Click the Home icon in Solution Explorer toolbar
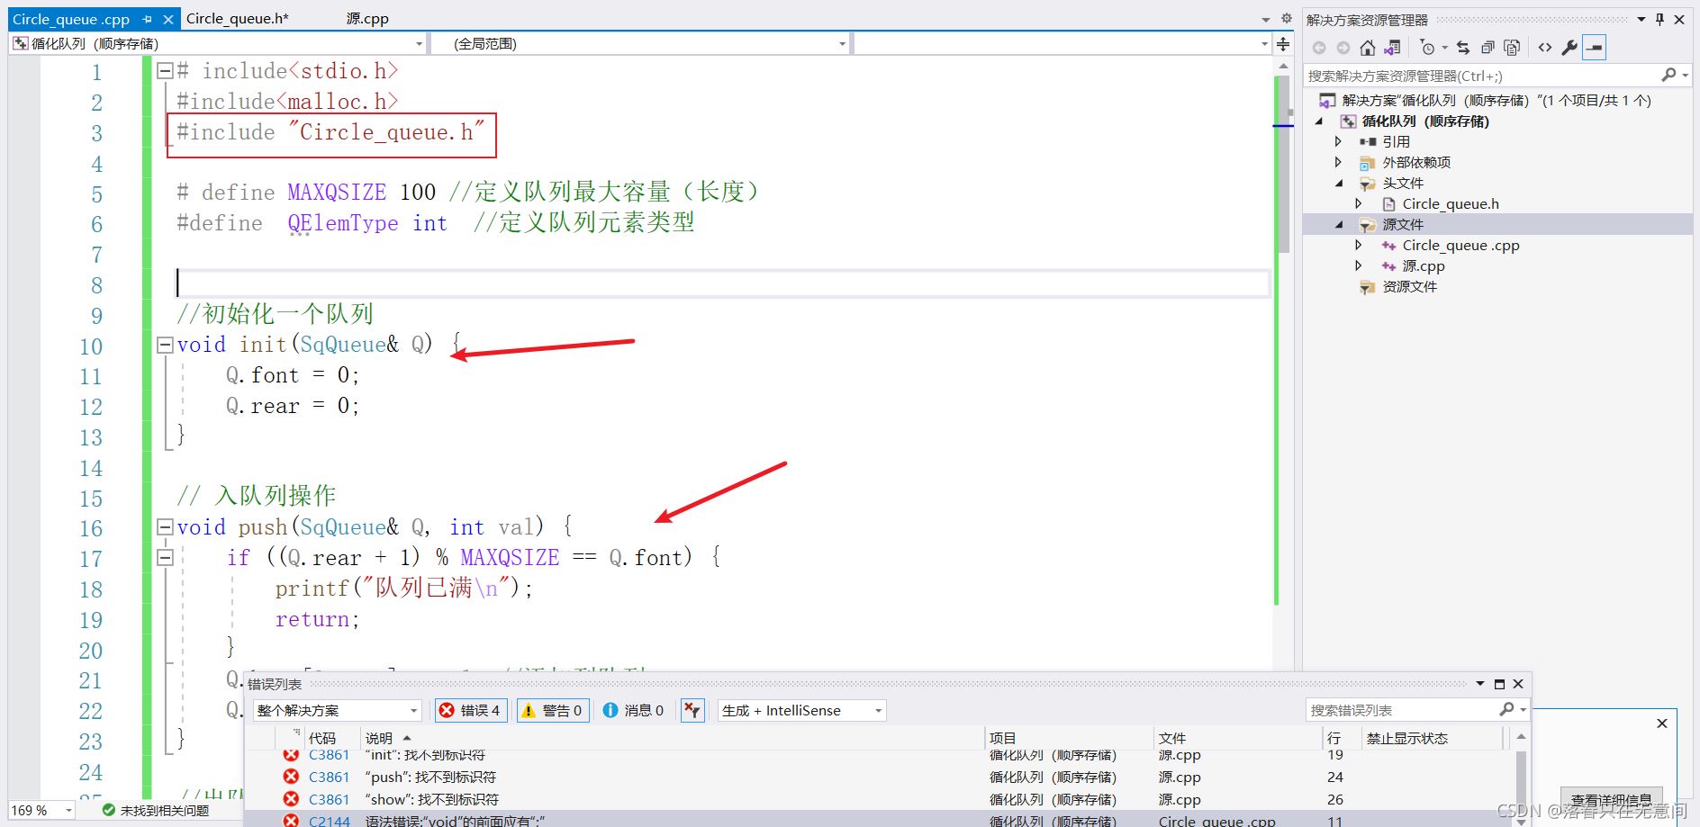Image resolution: width=1700 pixels, height=827 pixels. click(x=1367, y=48)
